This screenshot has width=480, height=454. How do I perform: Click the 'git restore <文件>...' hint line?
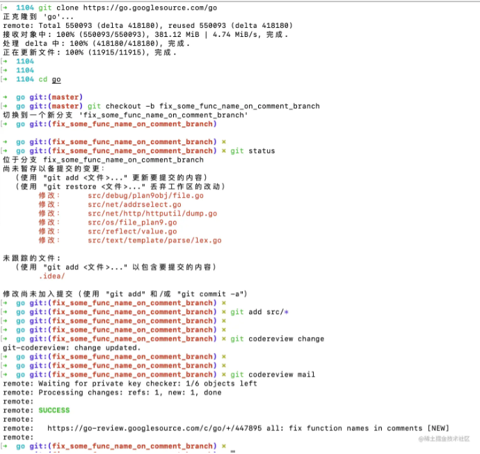click(x=120, y=187)
